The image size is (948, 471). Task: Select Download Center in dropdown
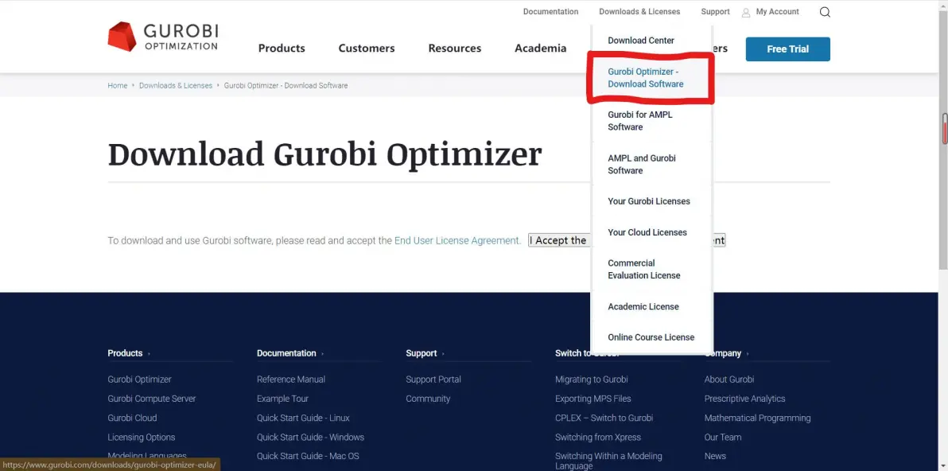click(641, 41)
